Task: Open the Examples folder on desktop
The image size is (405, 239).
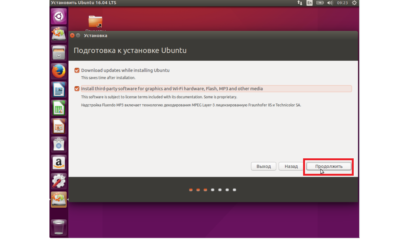Action: (x=95, y=24)
